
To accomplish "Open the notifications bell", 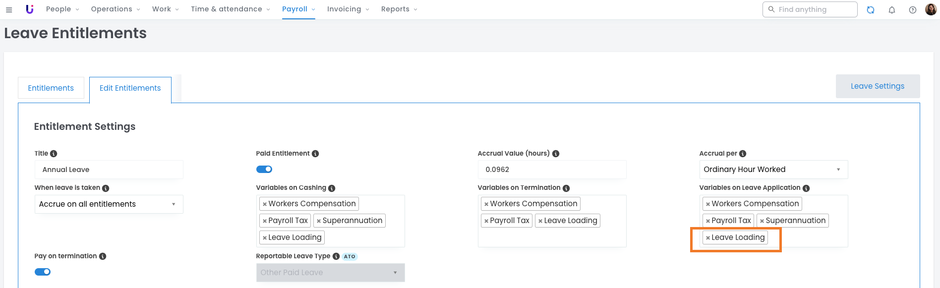I will (x=892, y=9).
